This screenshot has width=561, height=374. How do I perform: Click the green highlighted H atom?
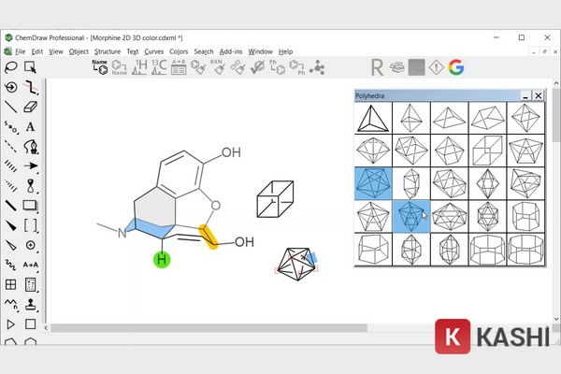(162, 260)
